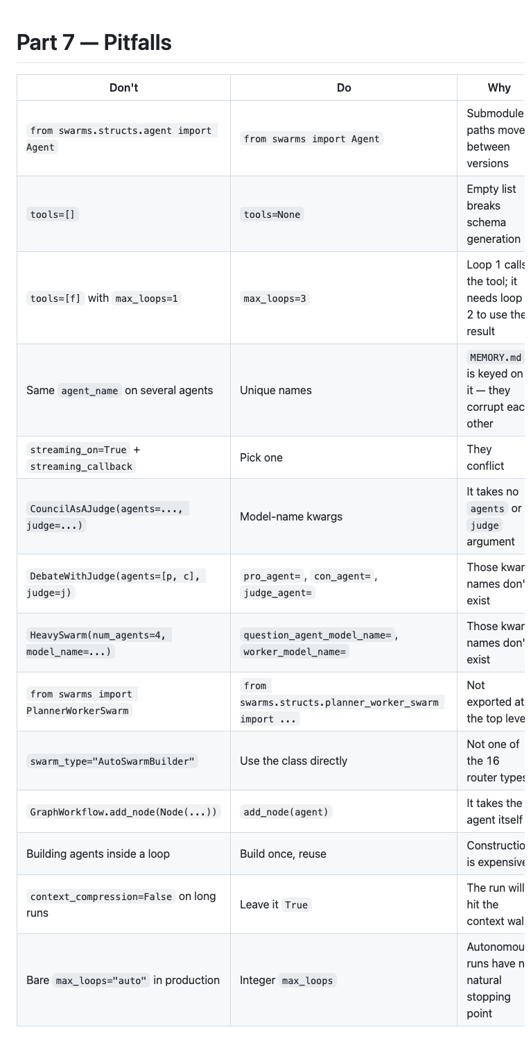This screenshot has height=1059, width=531.
Task: Click the "Don't" column header
Action: pyautogui.click(x=123, y=87)
